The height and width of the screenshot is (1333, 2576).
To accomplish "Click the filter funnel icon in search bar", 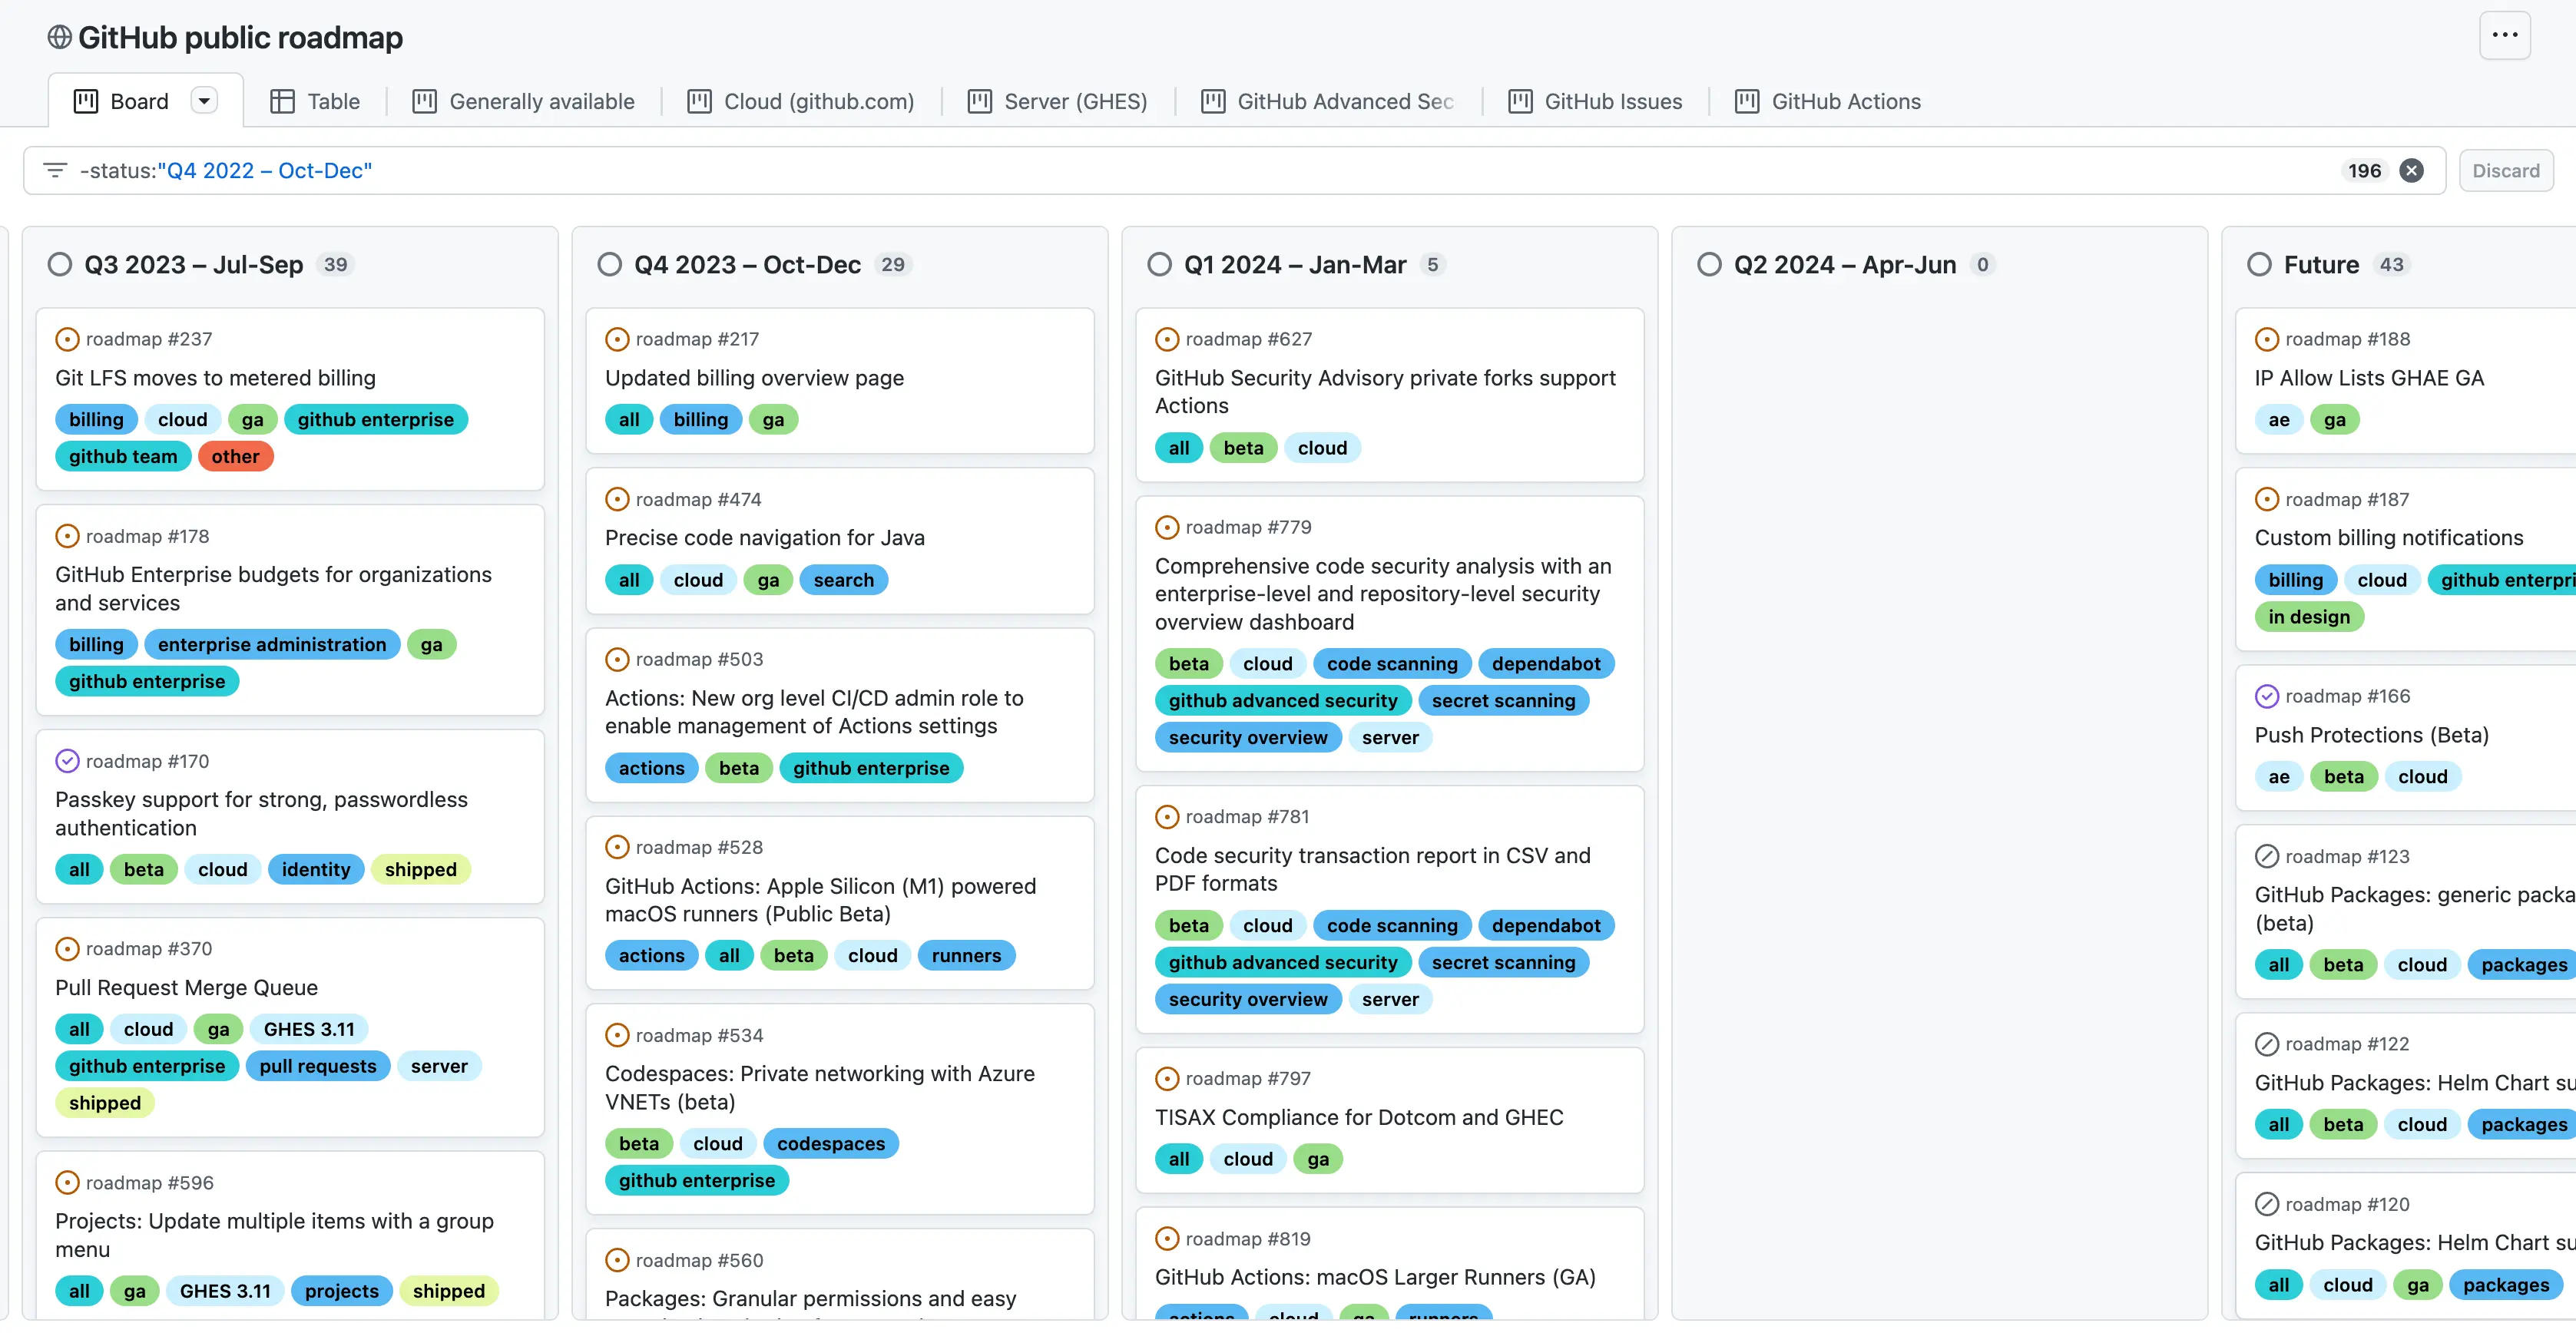I will 55,170.
